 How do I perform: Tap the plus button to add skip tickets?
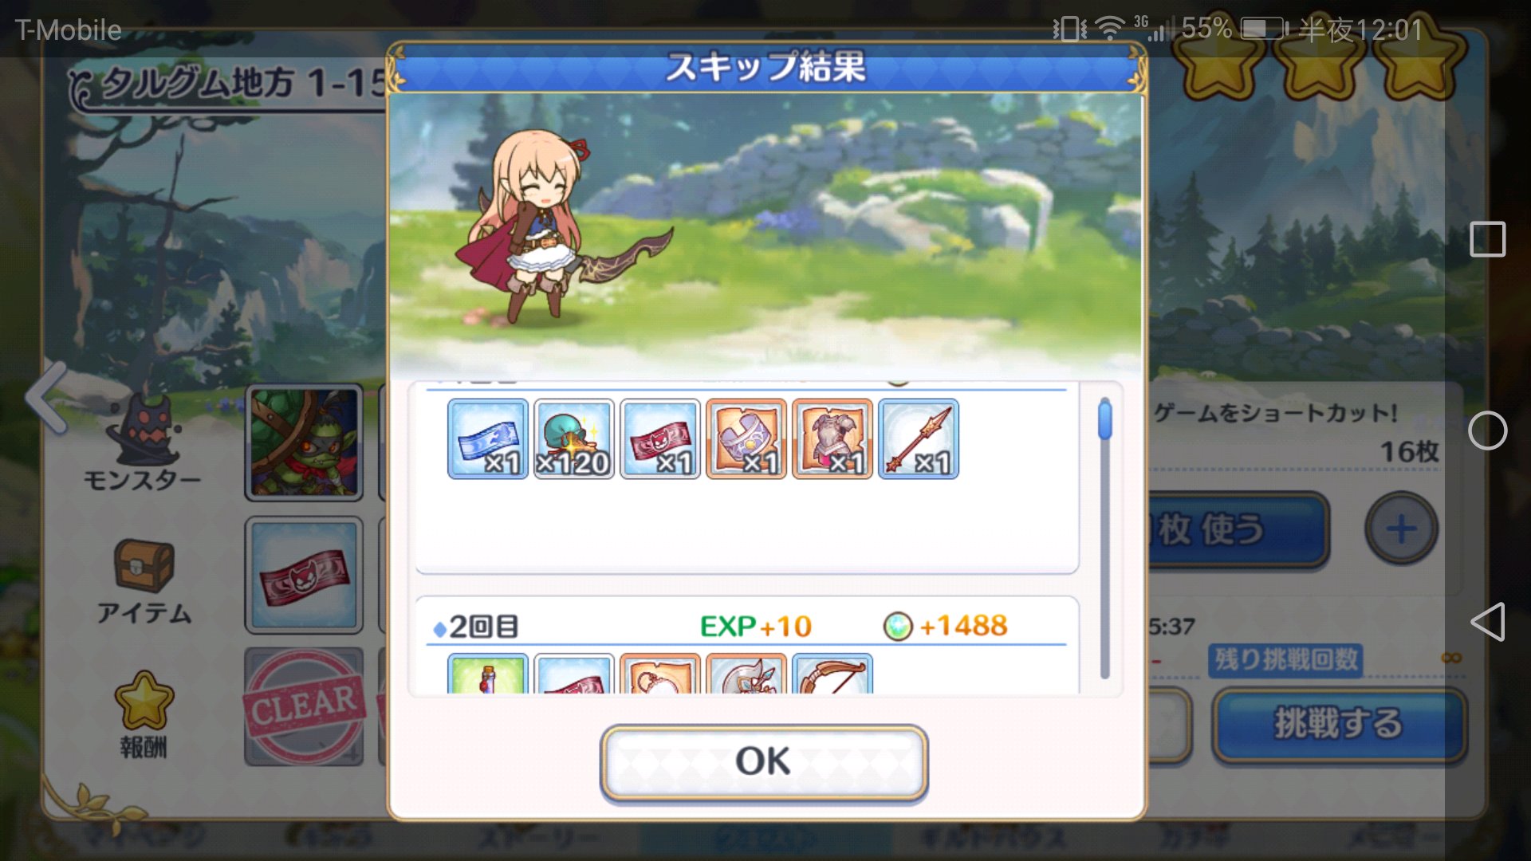click(x=1401, y=529)
